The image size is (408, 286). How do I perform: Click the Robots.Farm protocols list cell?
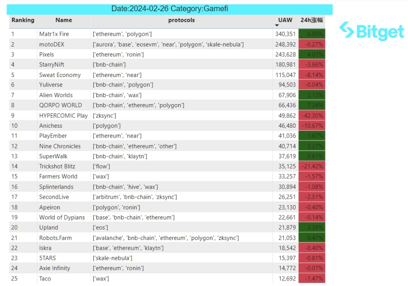(166, 238)
